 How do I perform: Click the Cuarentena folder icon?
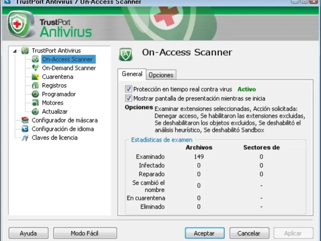click(35, 77)
